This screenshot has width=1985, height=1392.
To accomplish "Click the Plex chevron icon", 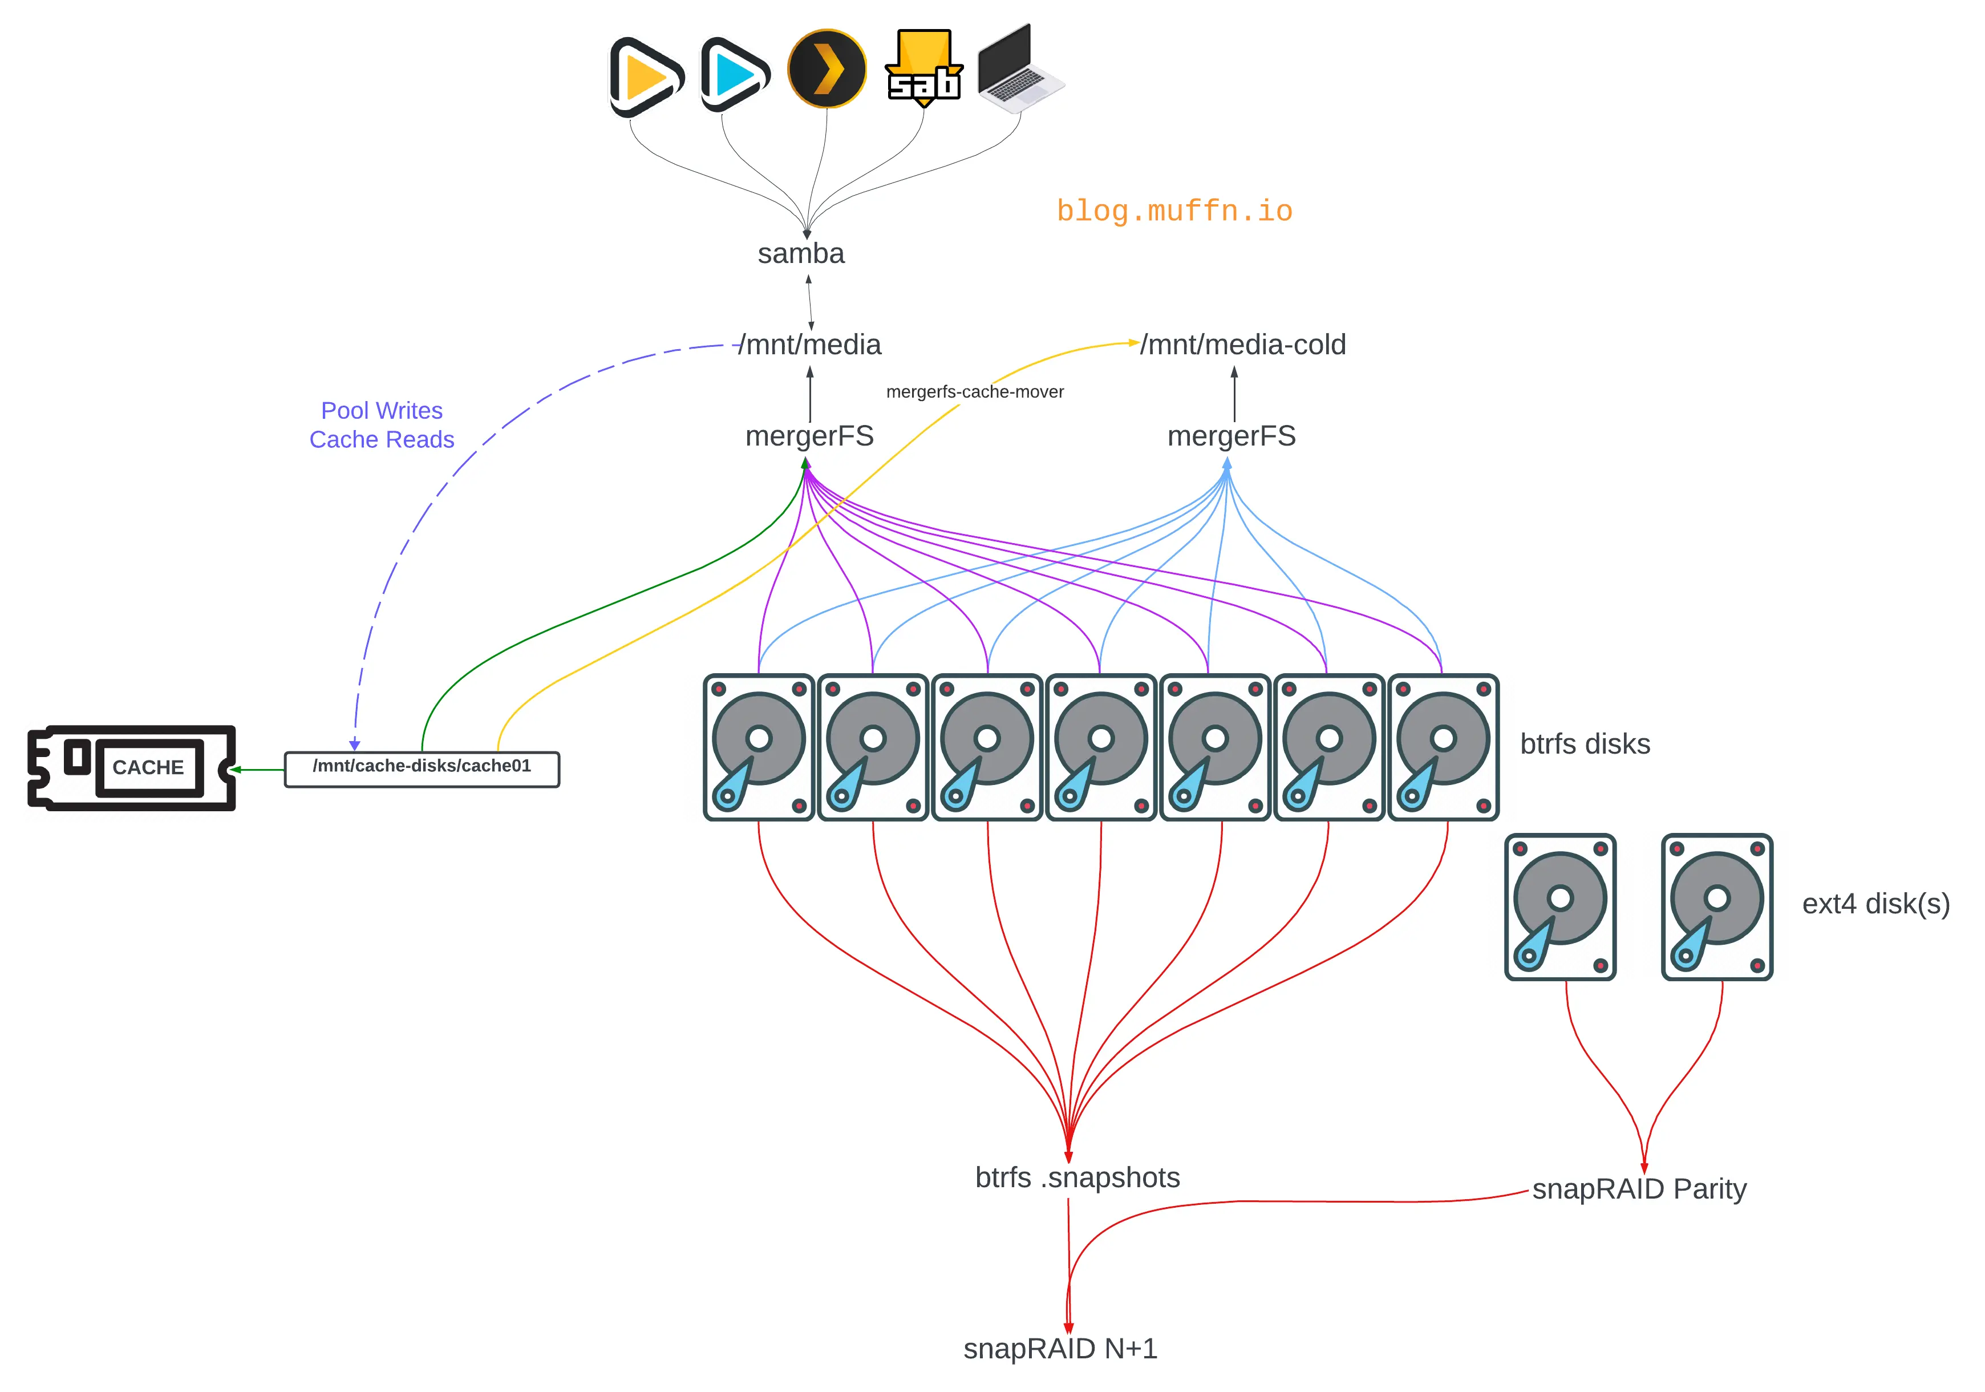I will [x=827, y=69].
